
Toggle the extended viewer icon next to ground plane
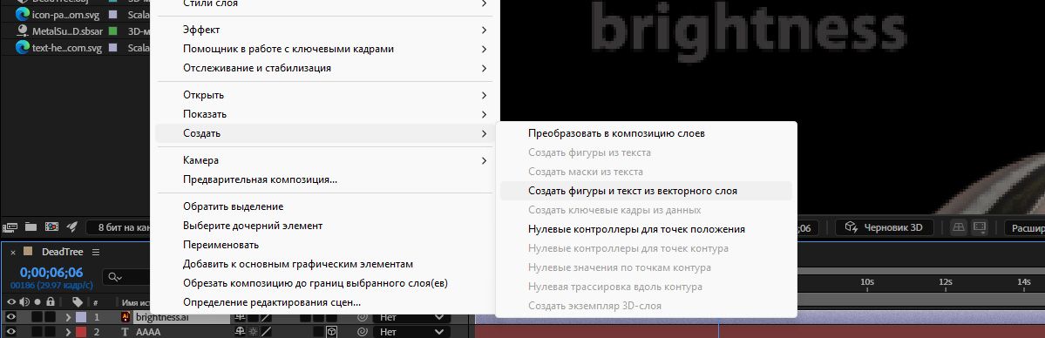pos(979,227)
